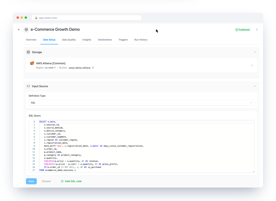Viewport: 276px width, 201px height.
Task: Click the Discard button
Action: (46, 181)
